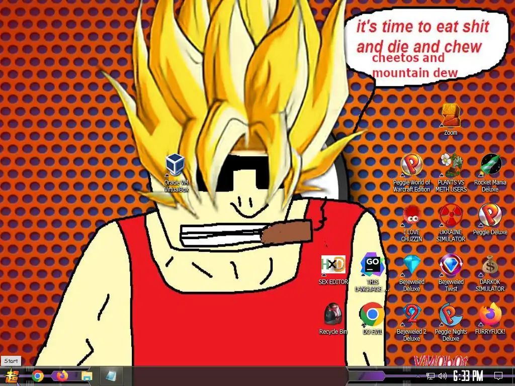Open Peggle Nights Deluxe shortcut
This screenshot has width=515, height=386.
451,323
